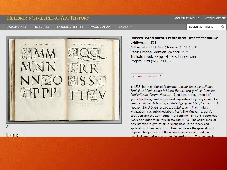Click the main Dürer book image
The height and width of the screenshot is (170, 227).
tap(64, 80)
